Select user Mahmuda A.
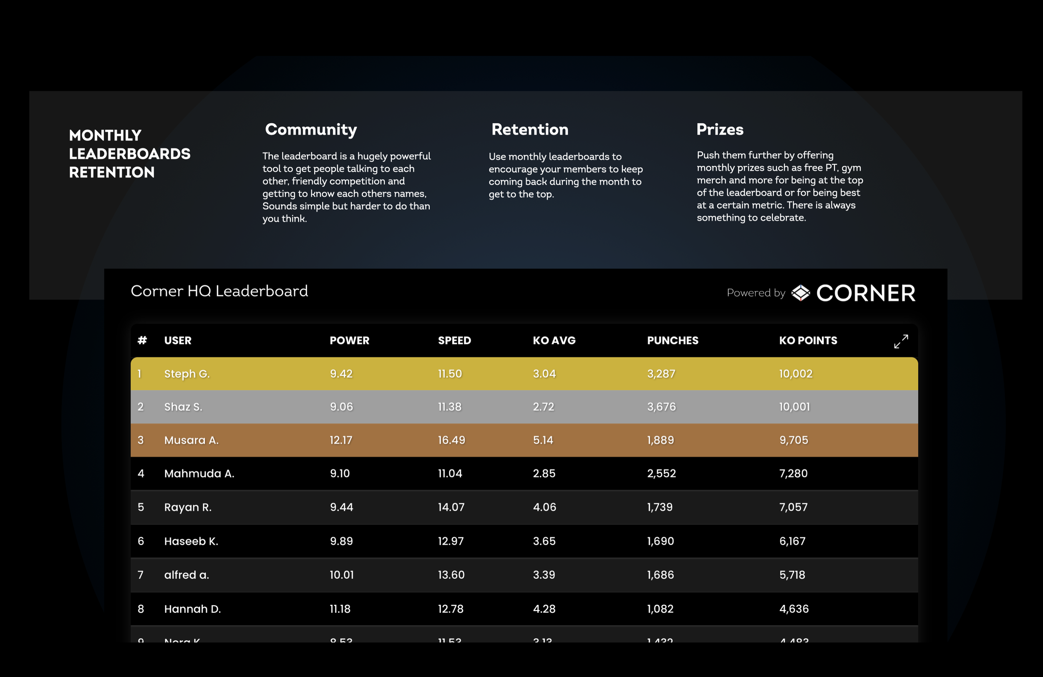 [x=199, y=474]
